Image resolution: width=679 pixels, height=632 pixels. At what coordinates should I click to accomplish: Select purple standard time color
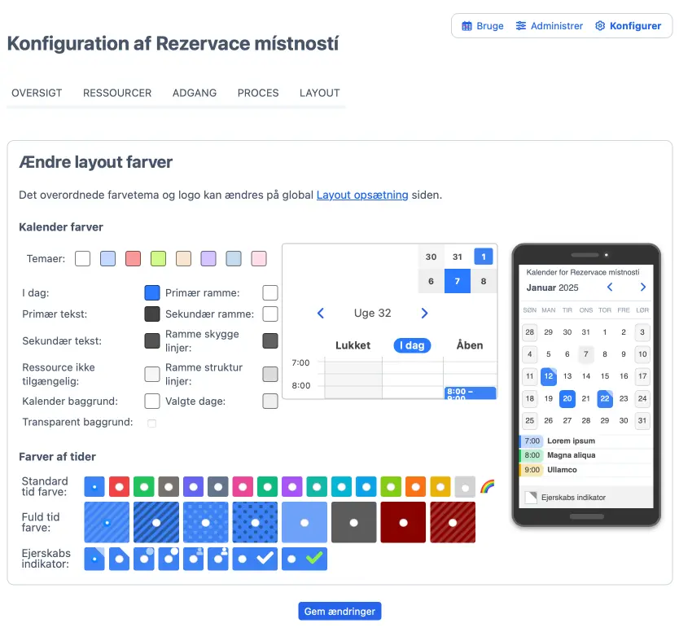[x=291, y=487]
